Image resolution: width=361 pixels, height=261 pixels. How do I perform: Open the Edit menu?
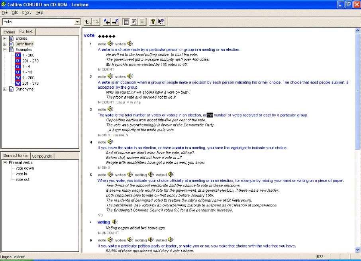click(x=15, y=12)
